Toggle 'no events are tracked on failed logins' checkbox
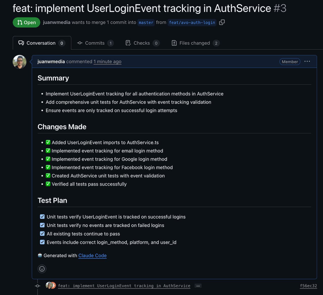The height and width of the screenshot is (295, 323). 42,225
